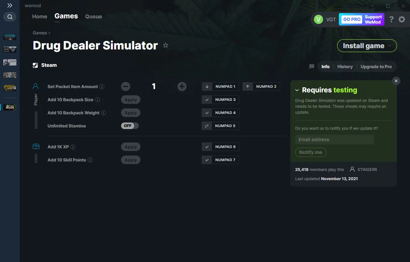Show info for Add 10 Backpack Size
410x262 pixels.
coord(97,100)
